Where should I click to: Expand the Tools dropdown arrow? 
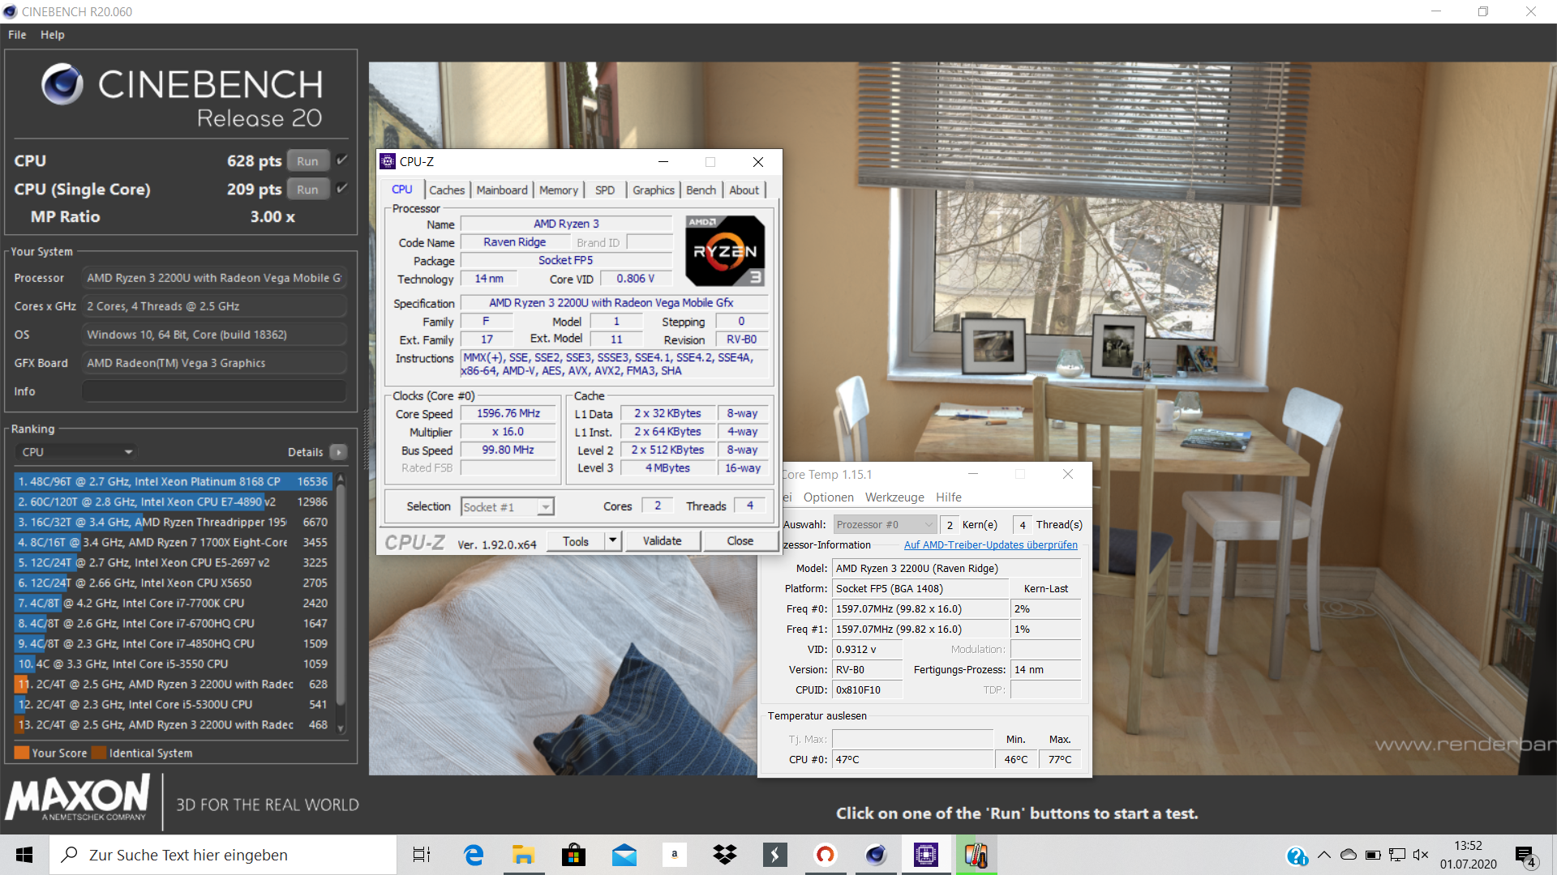point(613,541)
